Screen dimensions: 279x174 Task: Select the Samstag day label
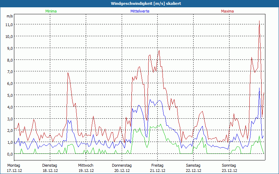coord(193,165)
